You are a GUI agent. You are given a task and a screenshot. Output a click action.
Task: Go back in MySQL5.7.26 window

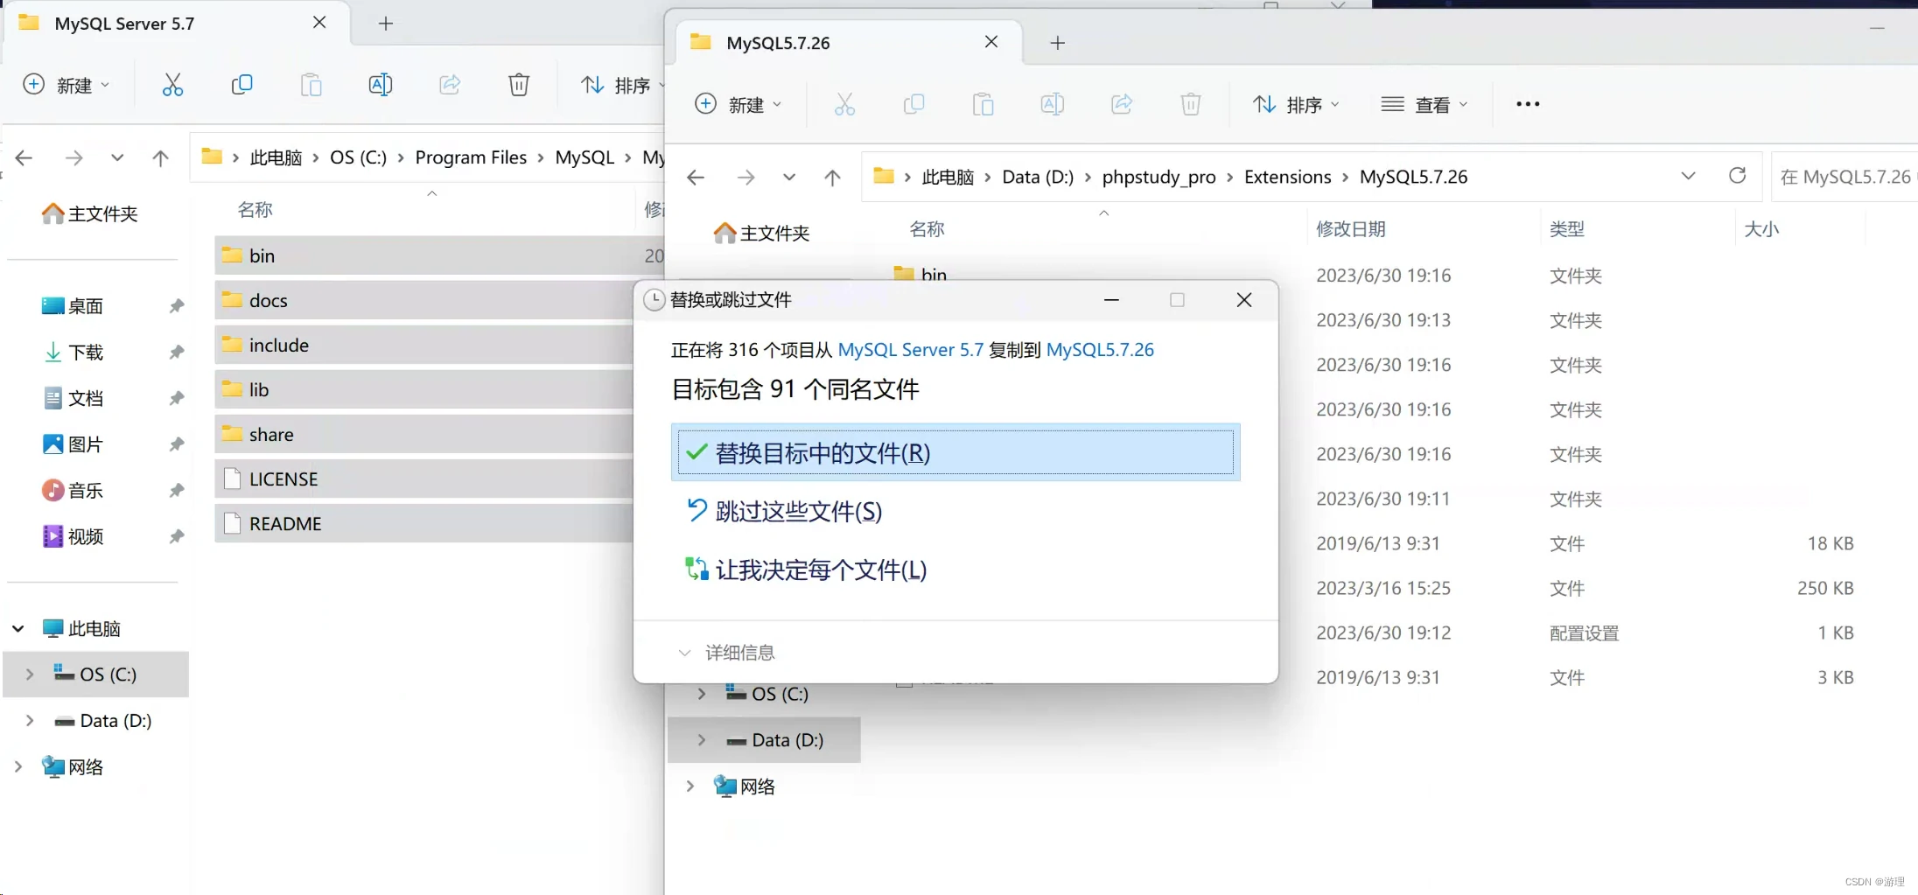click(696, 178)
